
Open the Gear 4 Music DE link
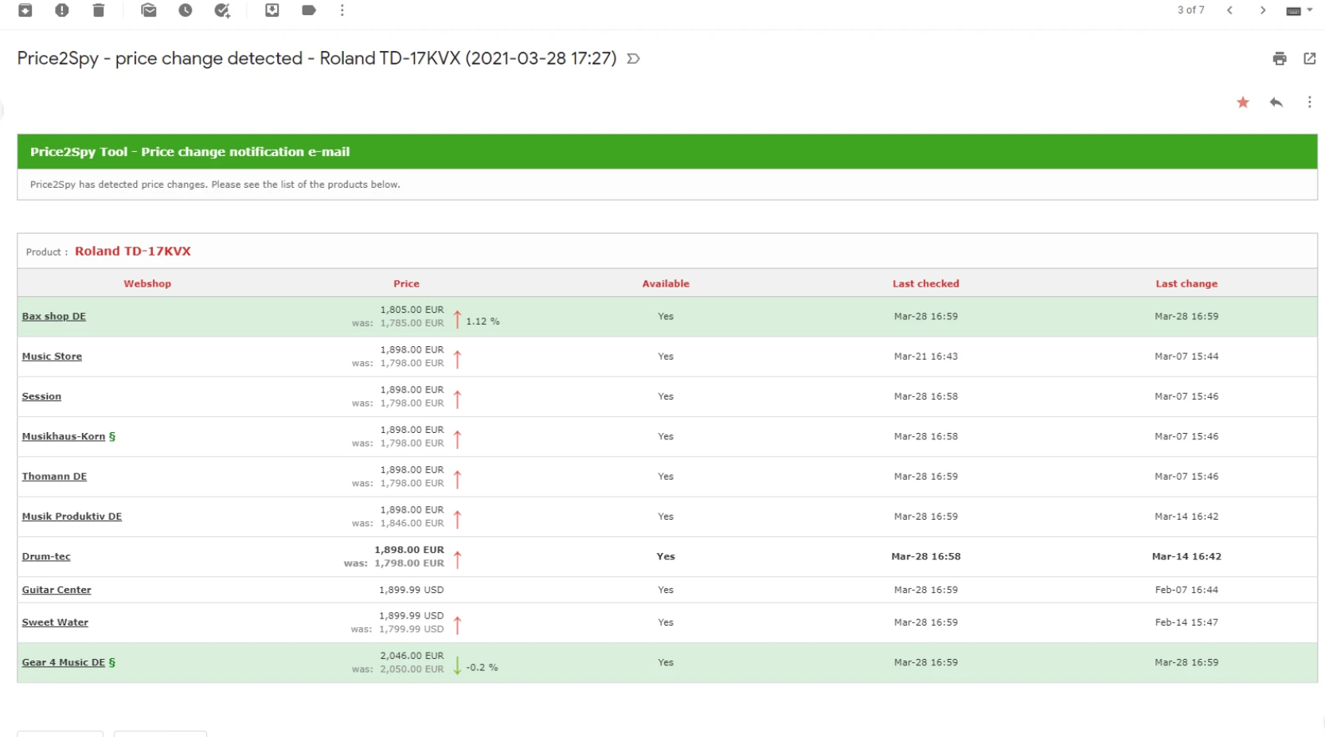click(x=63, y=662)
